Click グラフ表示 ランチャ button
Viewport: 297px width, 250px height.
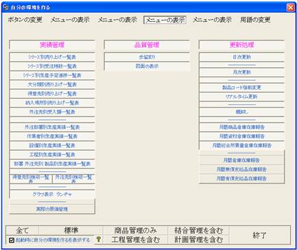[x=52, y=194]
